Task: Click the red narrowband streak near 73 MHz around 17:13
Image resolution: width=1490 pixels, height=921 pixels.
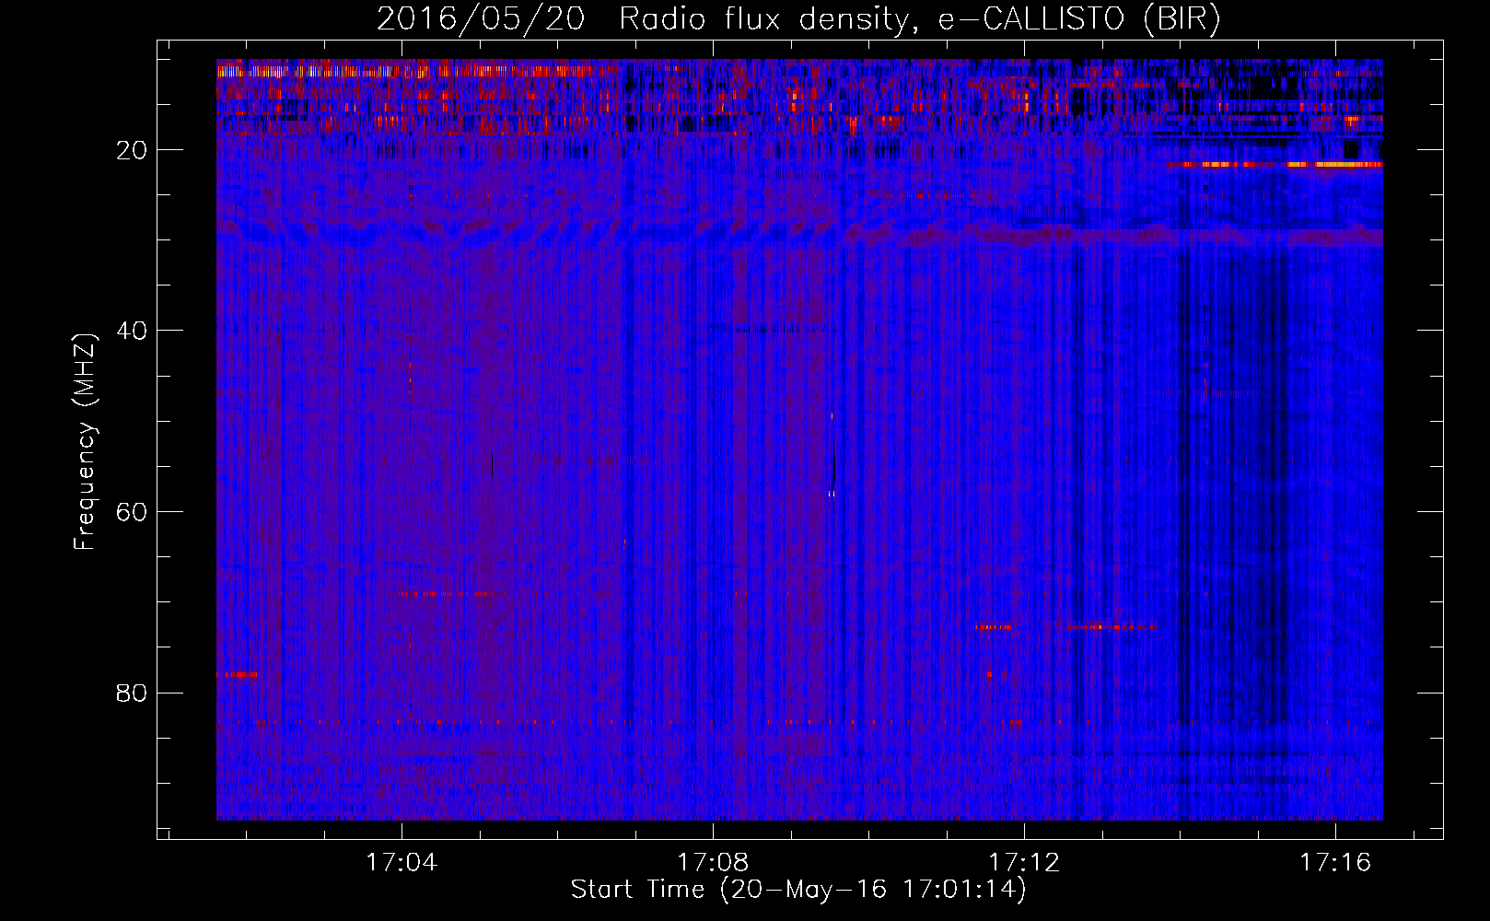Action: (1112, 627)
